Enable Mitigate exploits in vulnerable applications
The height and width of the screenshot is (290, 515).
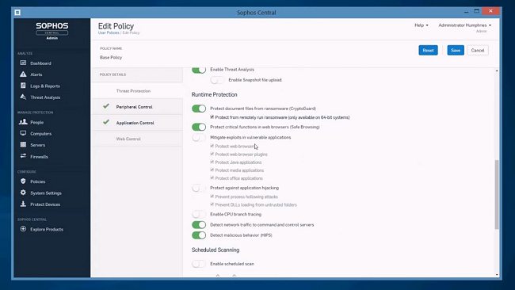click(x=199, y=137)
